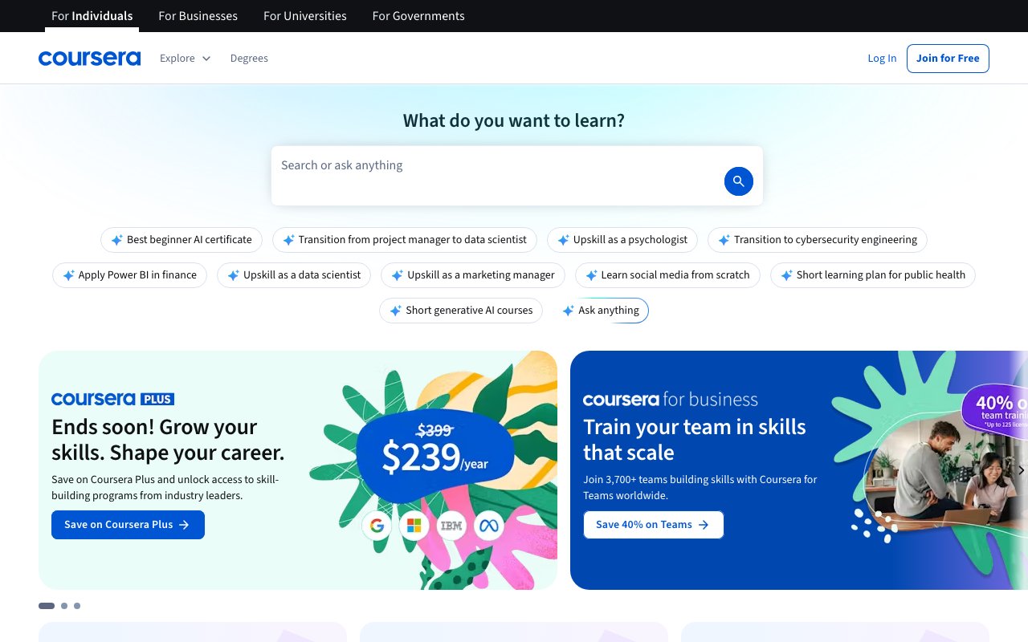1028x642 pixels.
Task: Click sparkle icon on Ask anything chip
Action: 569,311
